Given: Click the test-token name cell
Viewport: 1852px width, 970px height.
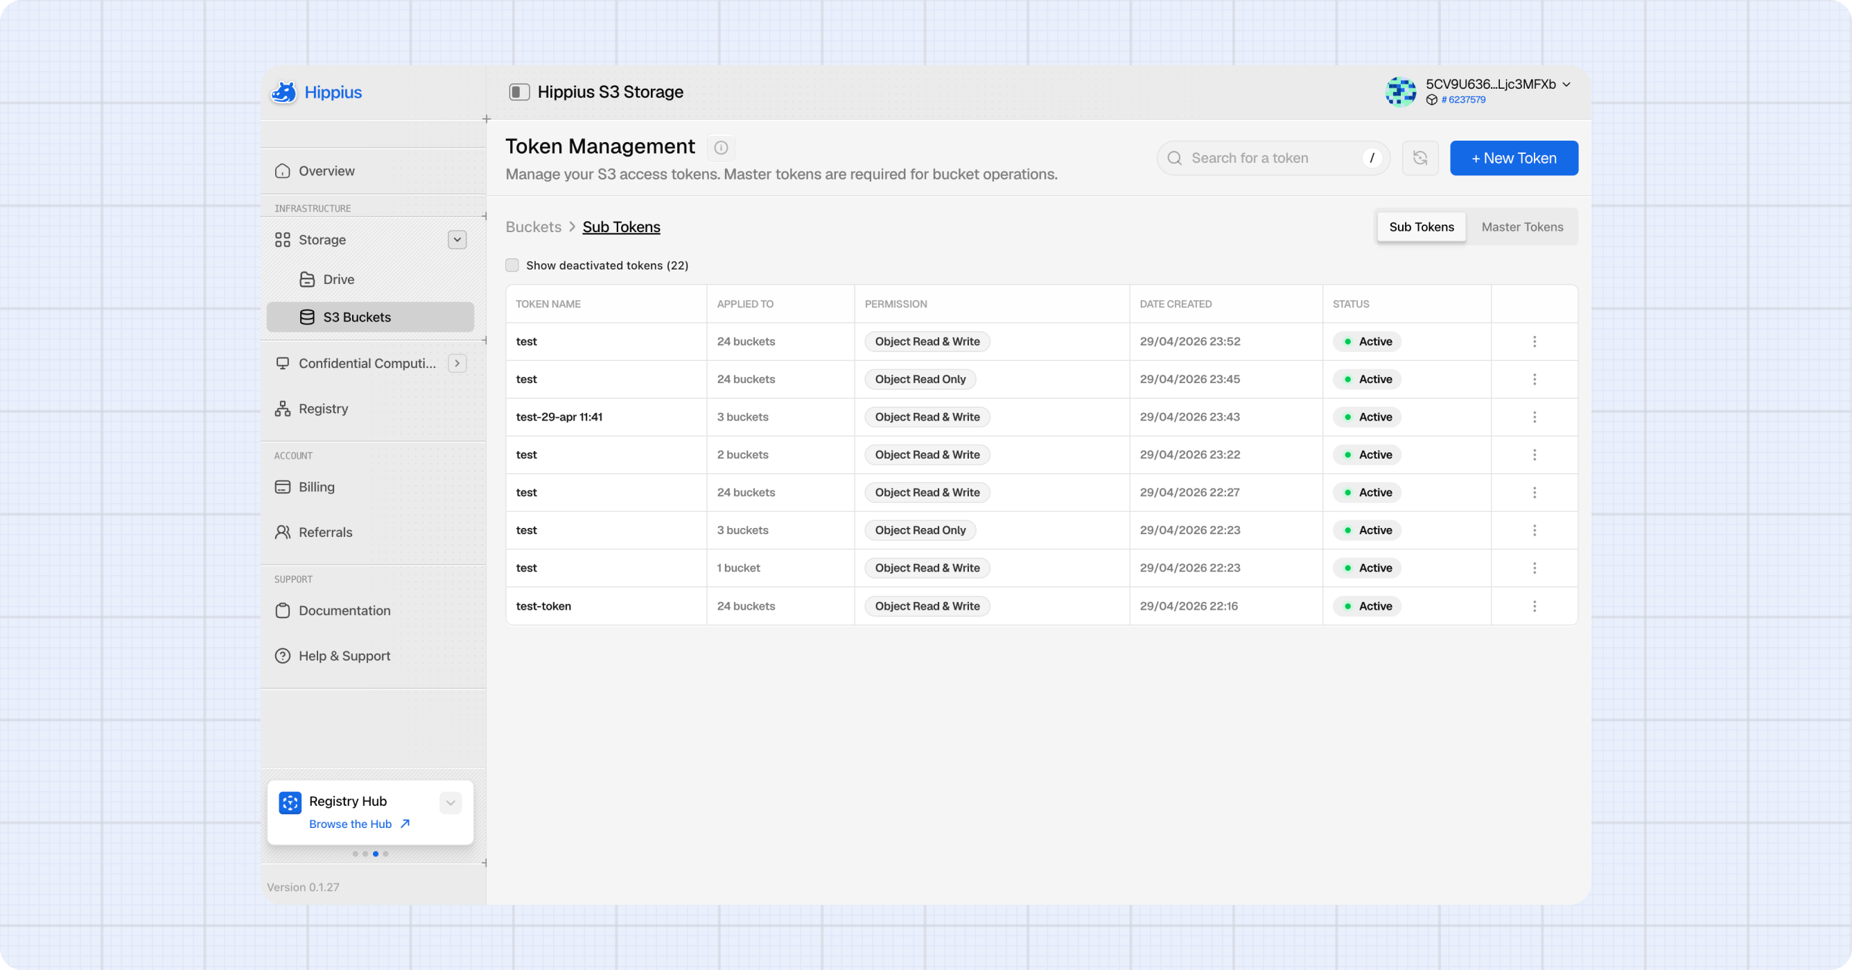Looking at the screenshot, I should [543, 606].
